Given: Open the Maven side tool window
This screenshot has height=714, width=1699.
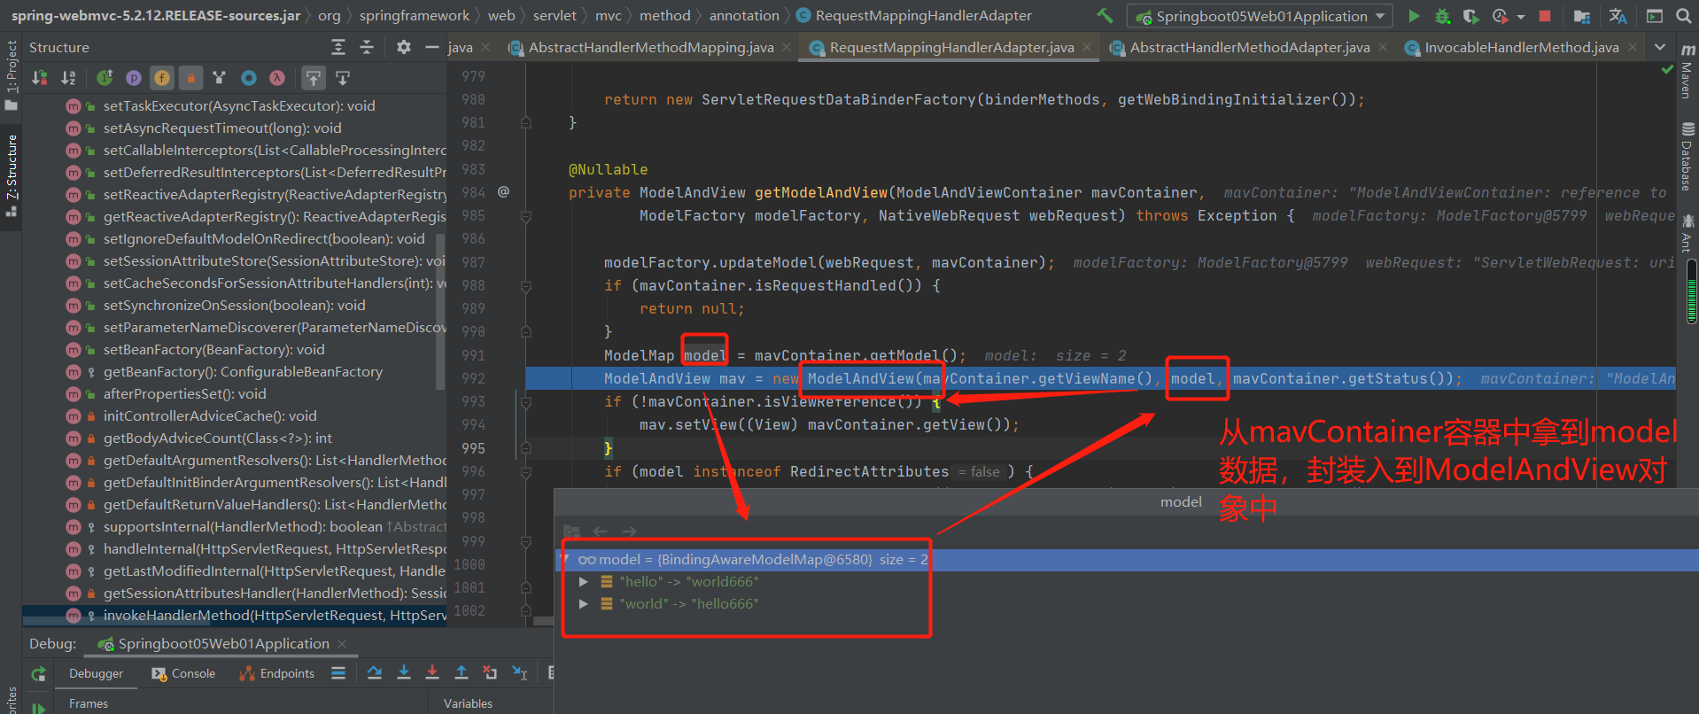Looking at the screenshot, I should click(1687, 71).
